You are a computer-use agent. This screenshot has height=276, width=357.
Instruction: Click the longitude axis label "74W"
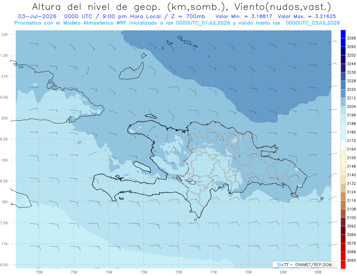point(109,272)
